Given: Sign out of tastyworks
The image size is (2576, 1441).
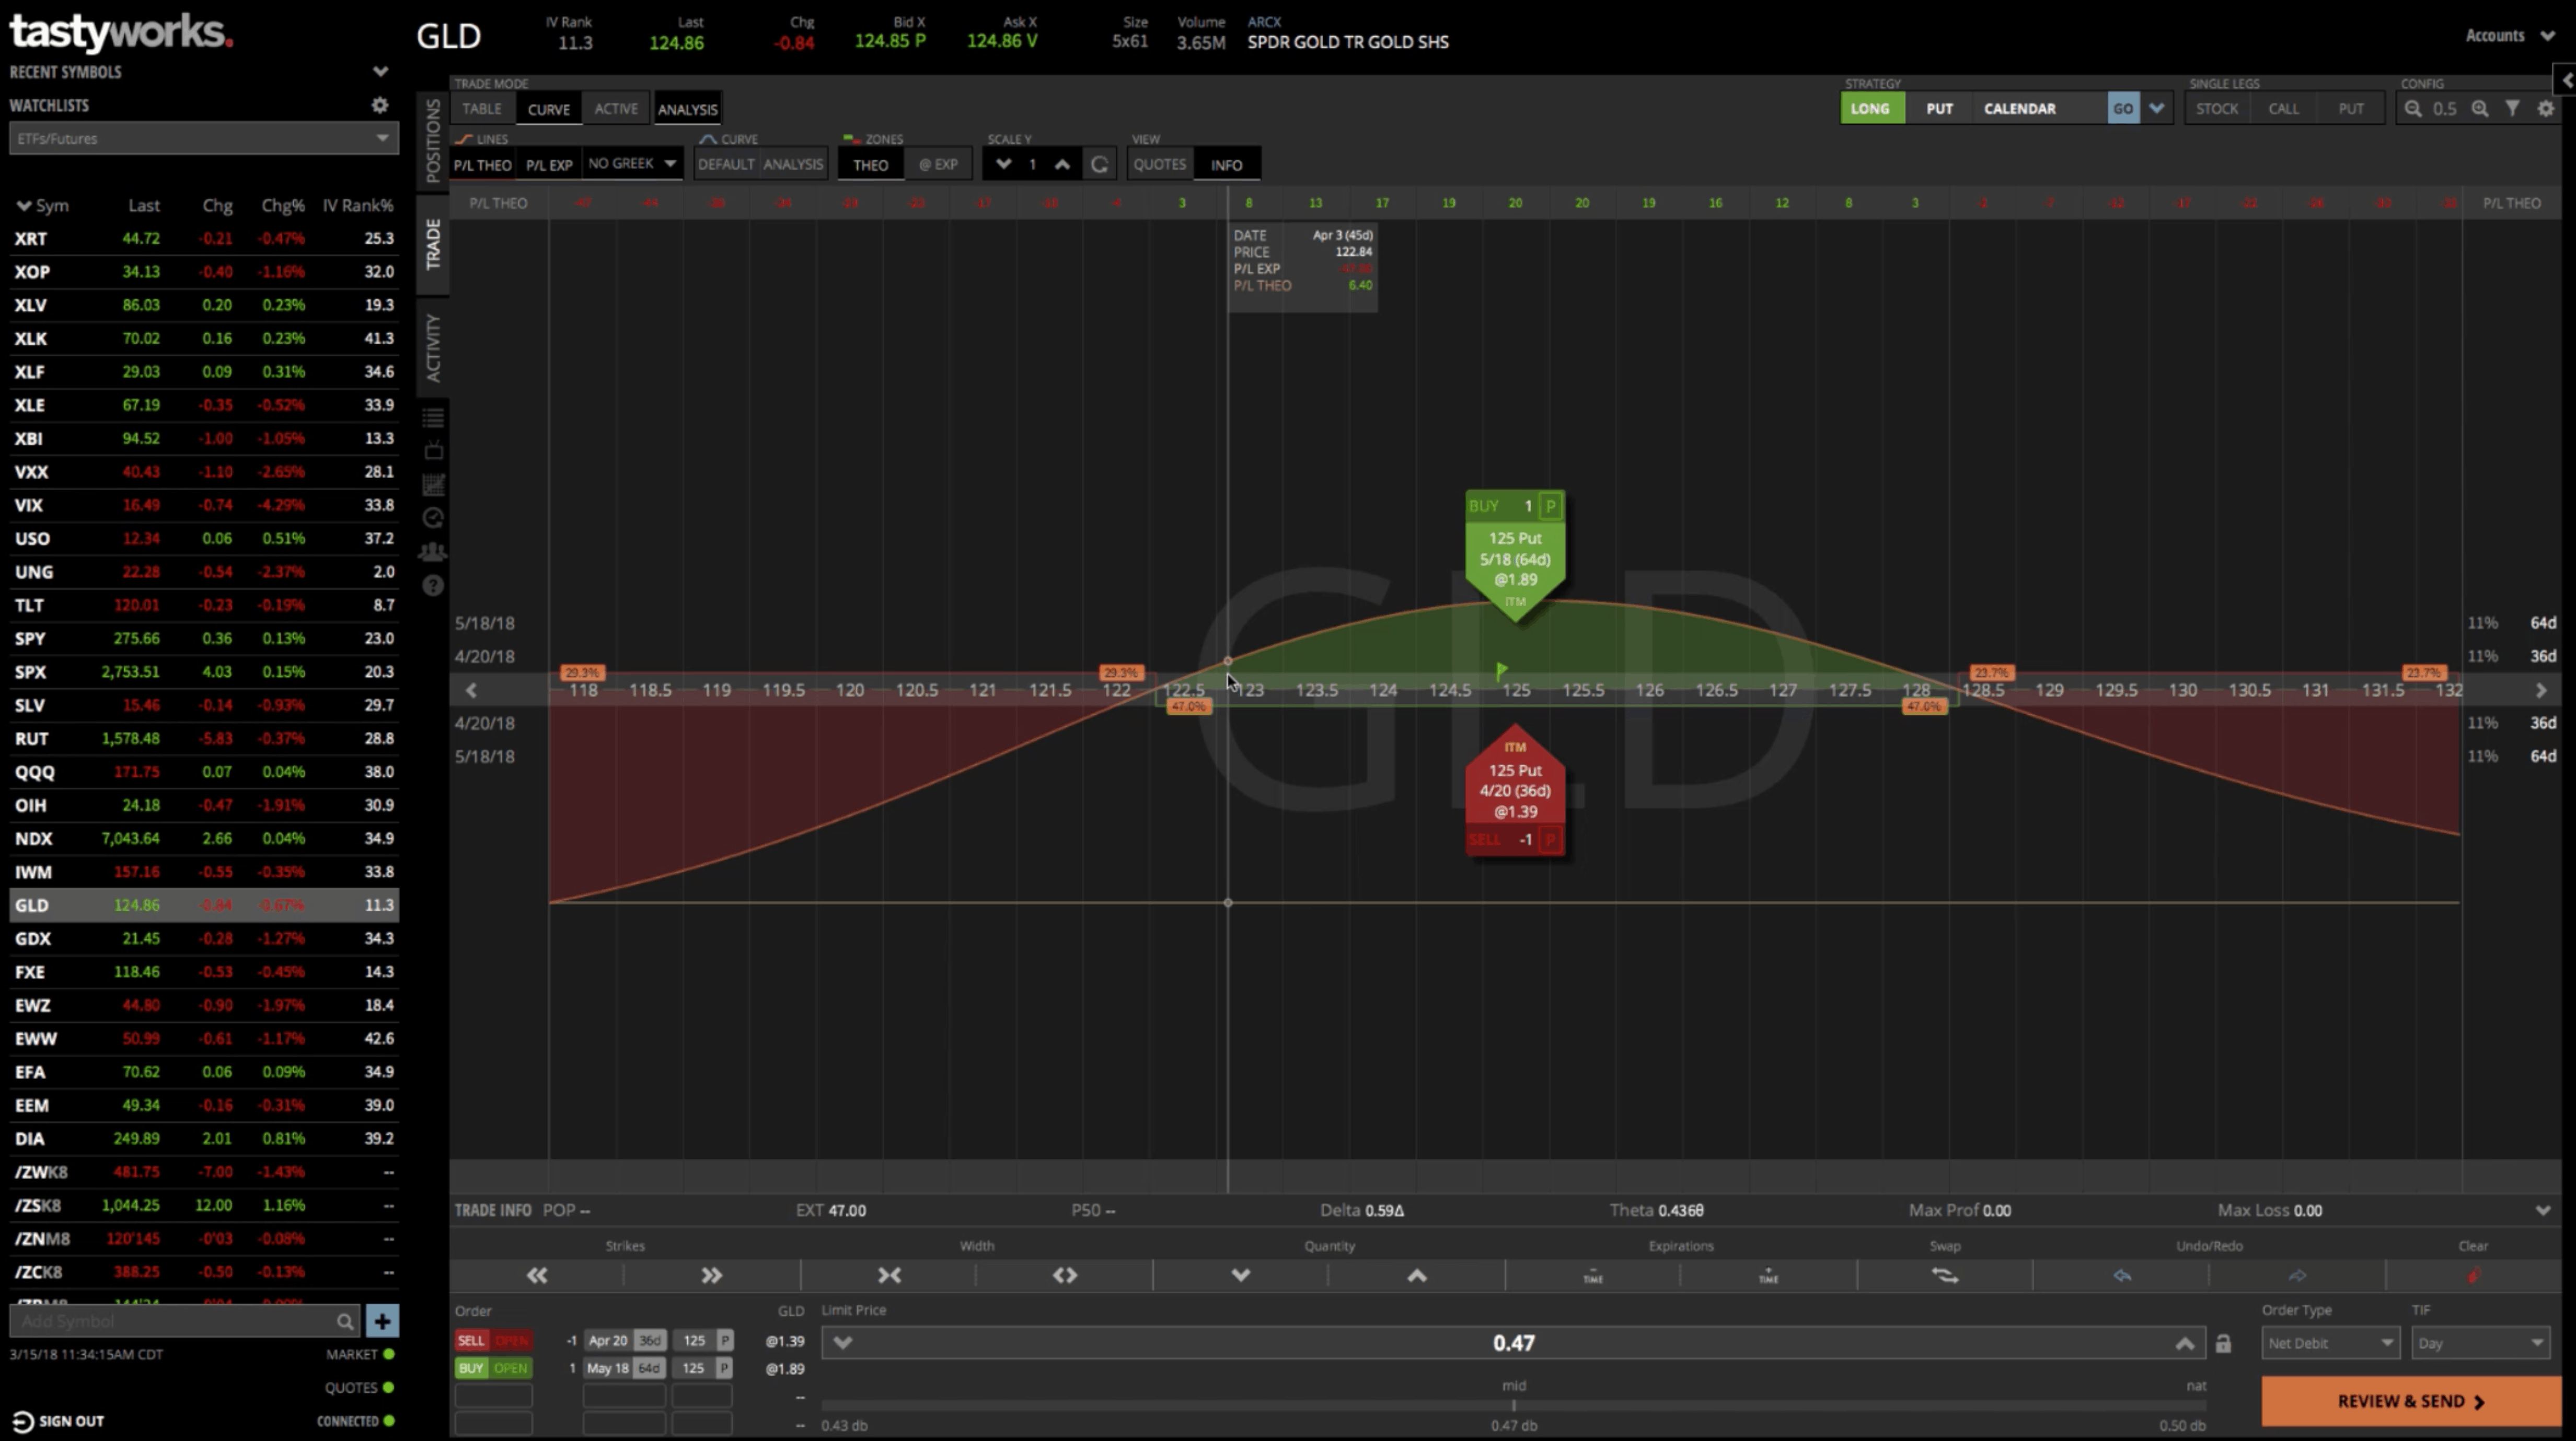Looking at the screenshot, I should point(58,1421).
